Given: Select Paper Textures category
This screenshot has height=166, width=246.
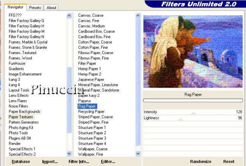Looking at the screenshot, I should (21, 117).
